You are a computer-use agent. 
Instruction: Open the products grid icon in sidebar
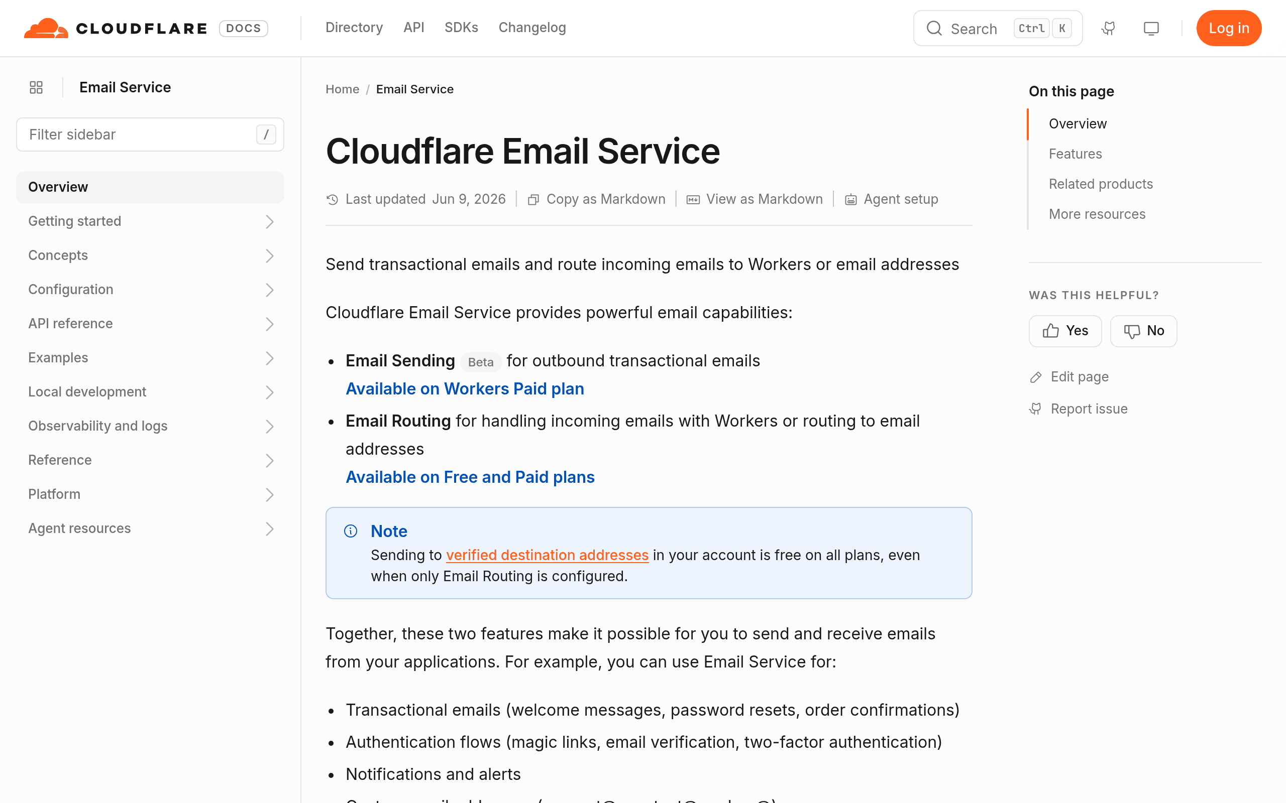36,87
